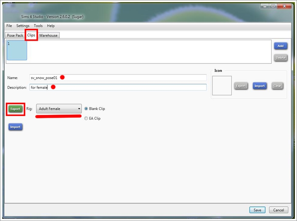Open the Settings menu

pyautogui.click(x=23, y=26)
